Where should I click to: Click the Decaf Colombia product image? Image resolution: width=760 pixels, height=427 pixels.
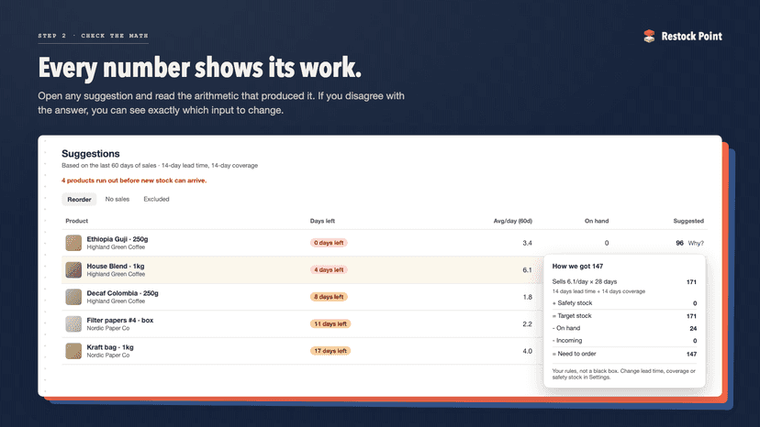(x=73, y=297)
